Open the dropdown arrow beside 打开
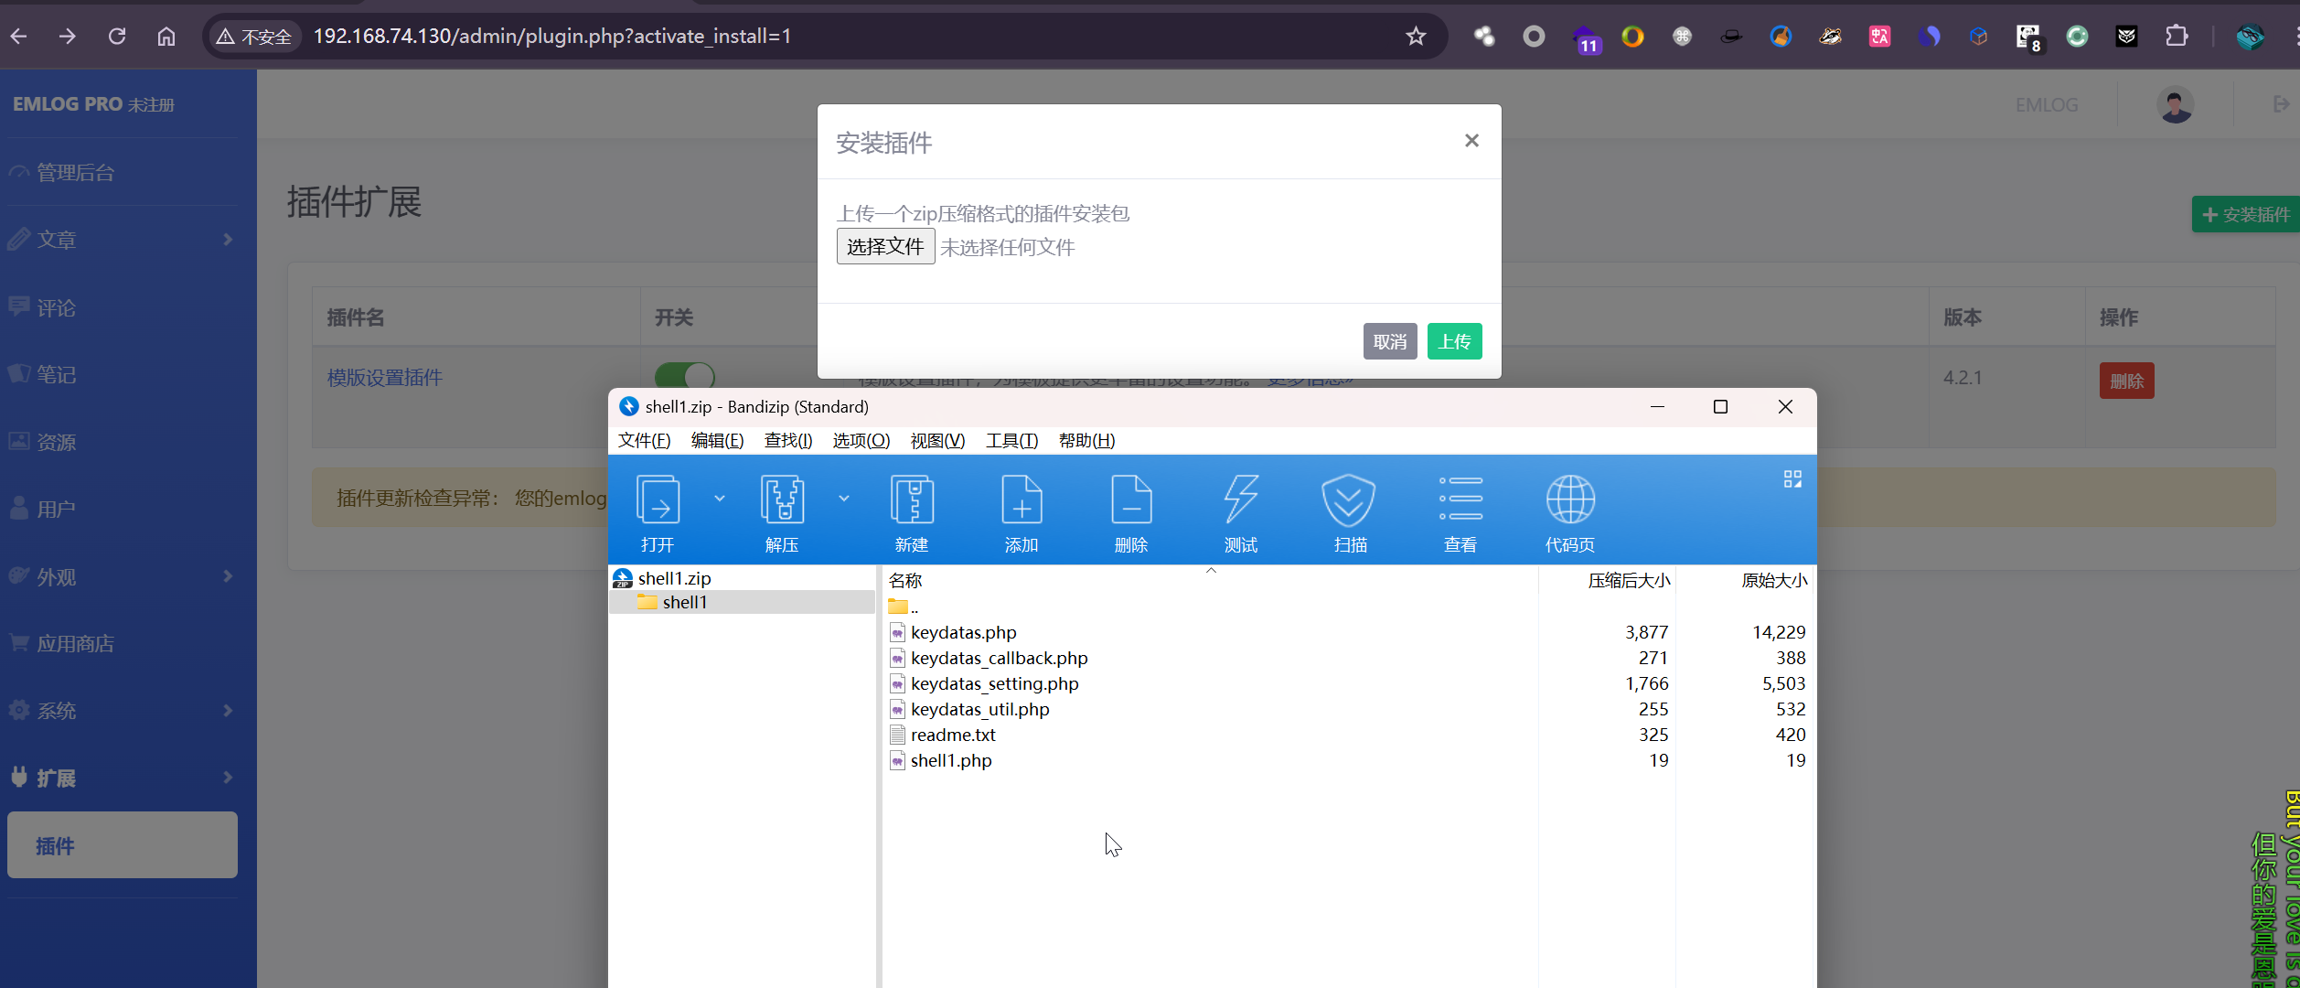This screenshot has width=2300, height=988. (720, 499)
